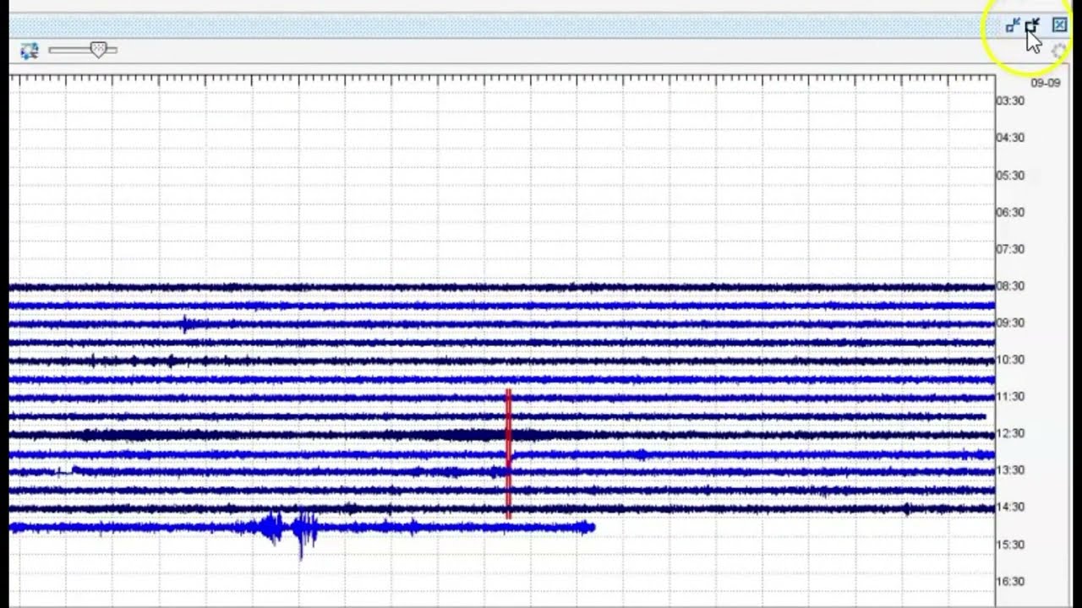Image resolution: width=1082 pixels, height=608 pixels.
Task: Click the 13:30 time label
Action: pos(1010,470)
